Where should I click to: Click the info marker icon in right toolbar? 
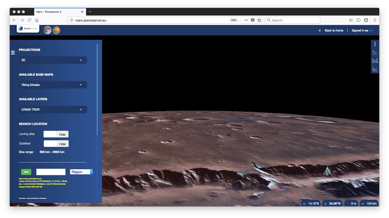pos(375,44)
